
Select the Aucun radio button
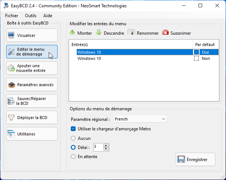point(73,138)
